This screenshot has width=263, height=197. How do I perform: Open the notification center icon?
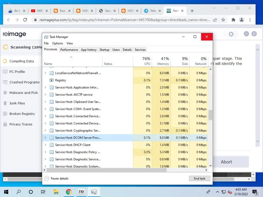255,192
